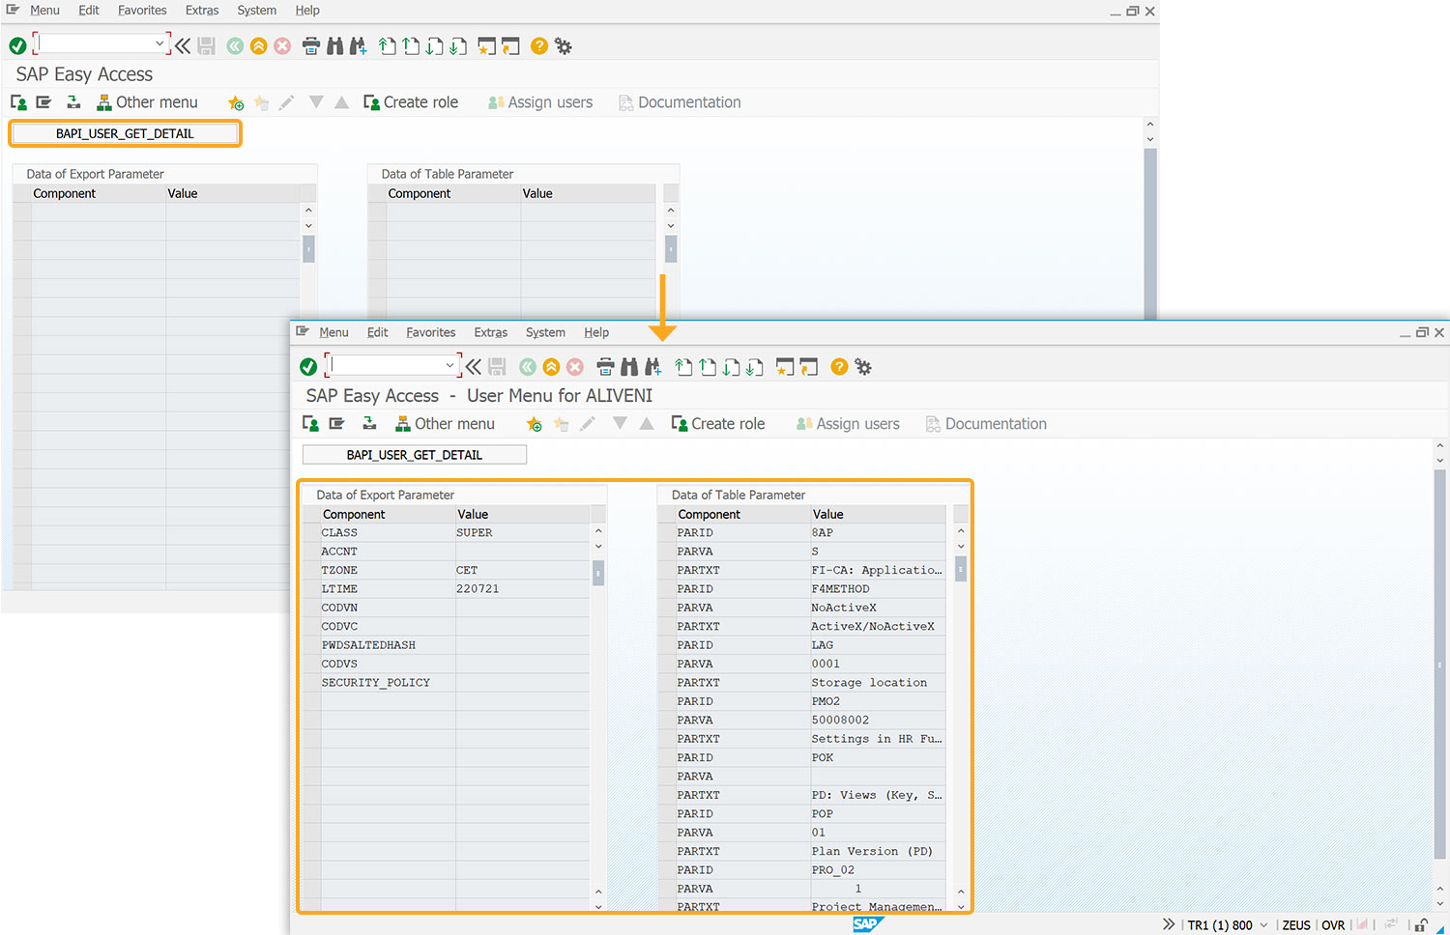Screen dimensions: 1450x935
Task: Click orange Exit icon in ALIVENI window
Action: coord(551,367)
